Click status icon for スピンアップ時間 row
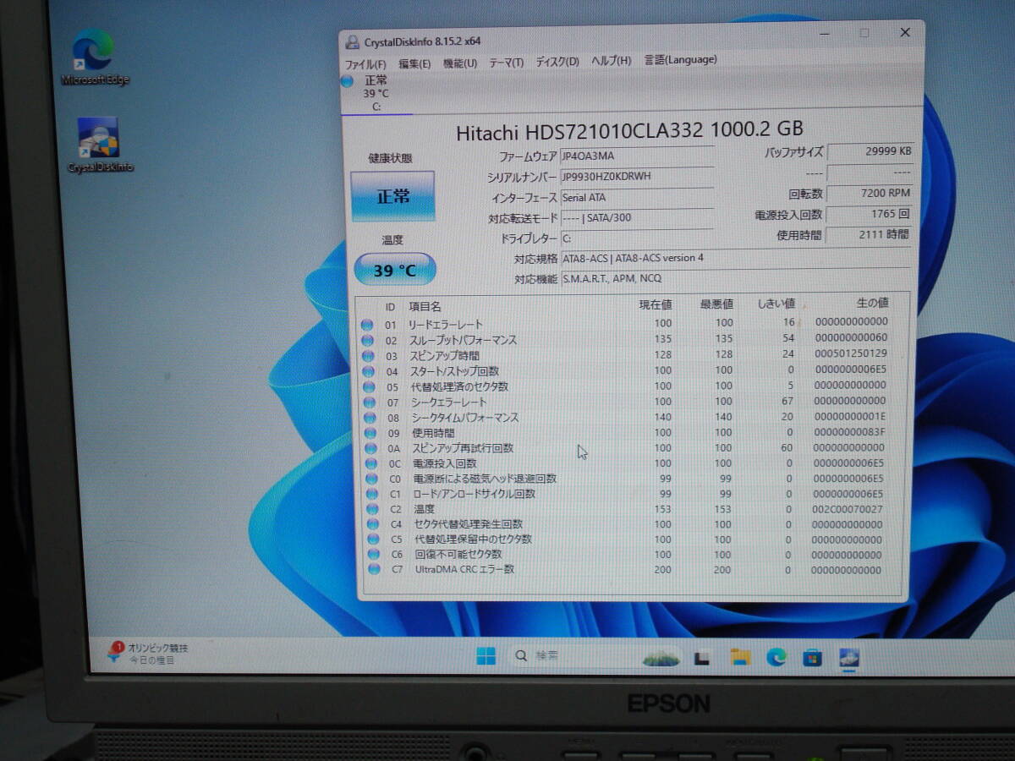 pyautogui.click(x=368, y=356)
